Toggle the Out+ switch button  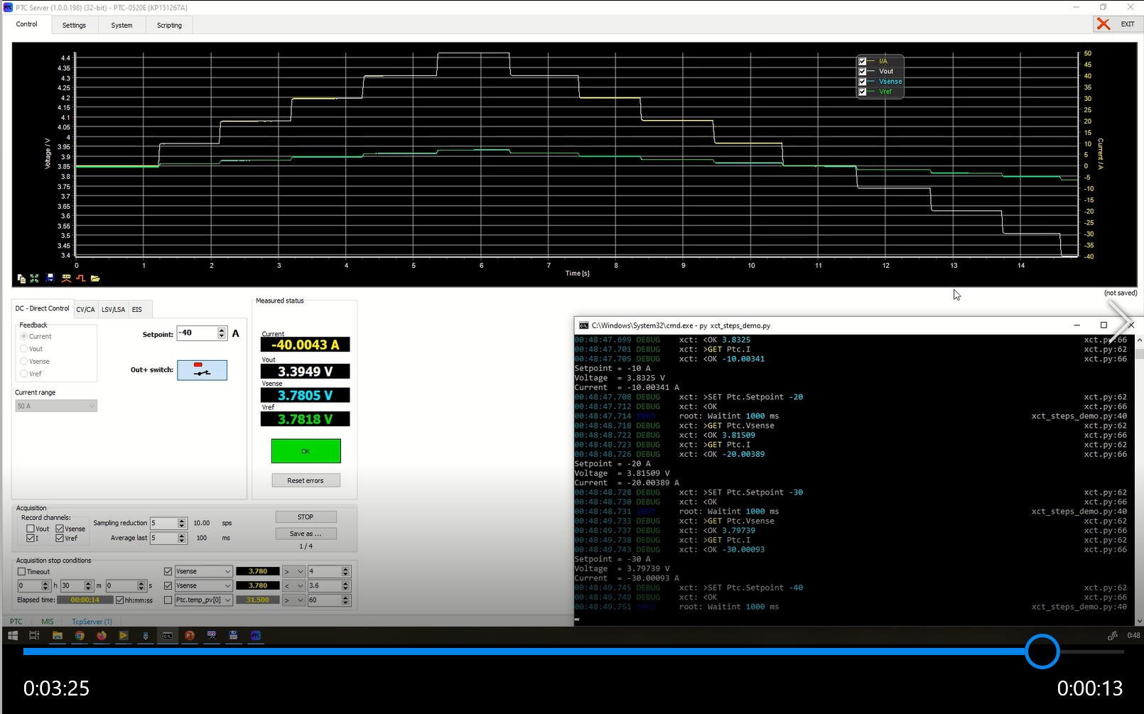coord(202,370)
